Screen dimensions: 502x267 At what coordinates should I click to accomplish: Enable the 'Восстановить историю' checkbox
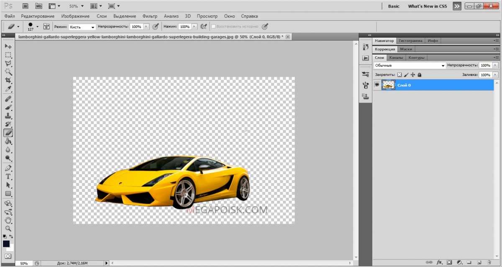(213, 27)
